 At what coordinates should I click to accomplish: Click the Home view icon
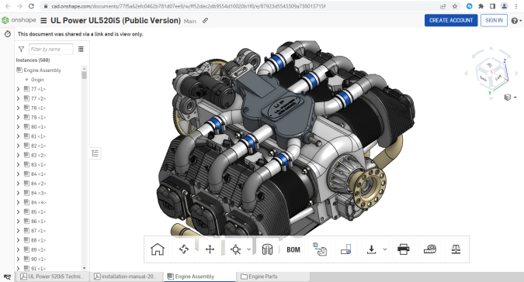pyautogui.click(x=158, y=249)
